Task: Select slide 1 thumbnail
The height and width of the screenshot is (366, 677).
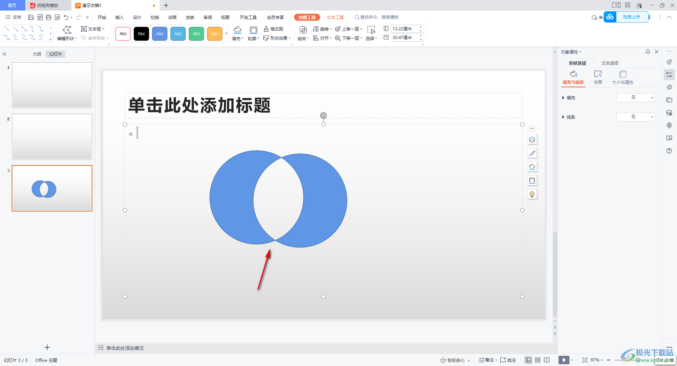Action: [x=52, y=85]
